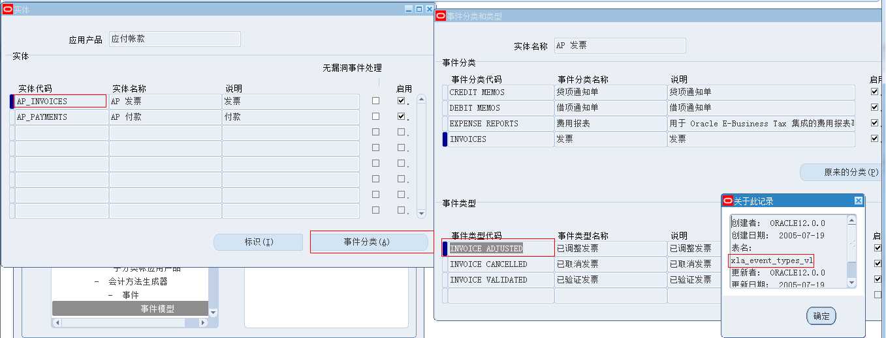Click the empty third row entity code field
Image resolution: width=886 pixels, height=338 pixels.
[x=61, y=132]
